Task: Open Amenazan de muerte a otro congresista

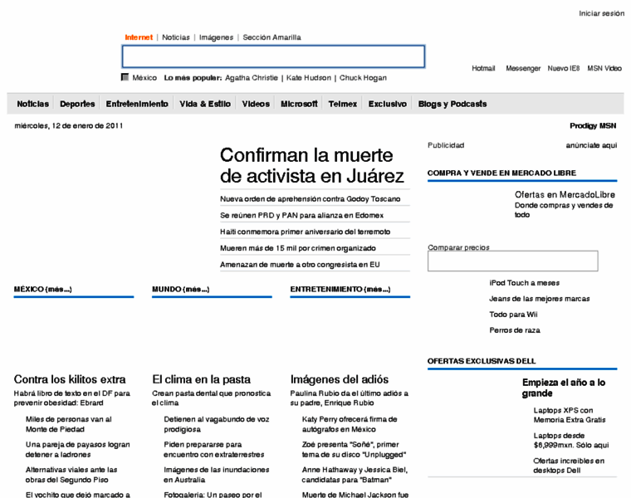Action: click(x=300, y=265)
